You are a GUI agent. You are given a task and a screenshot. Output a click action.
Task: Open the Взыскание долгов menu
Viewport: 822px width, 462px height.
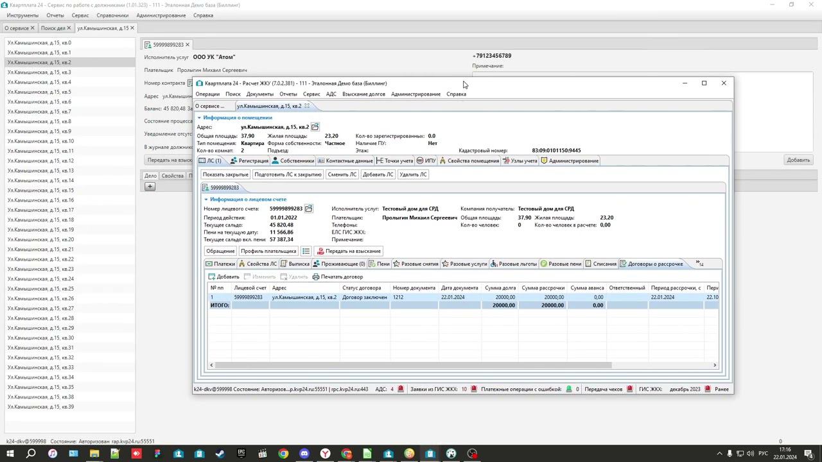coord(363,94)
